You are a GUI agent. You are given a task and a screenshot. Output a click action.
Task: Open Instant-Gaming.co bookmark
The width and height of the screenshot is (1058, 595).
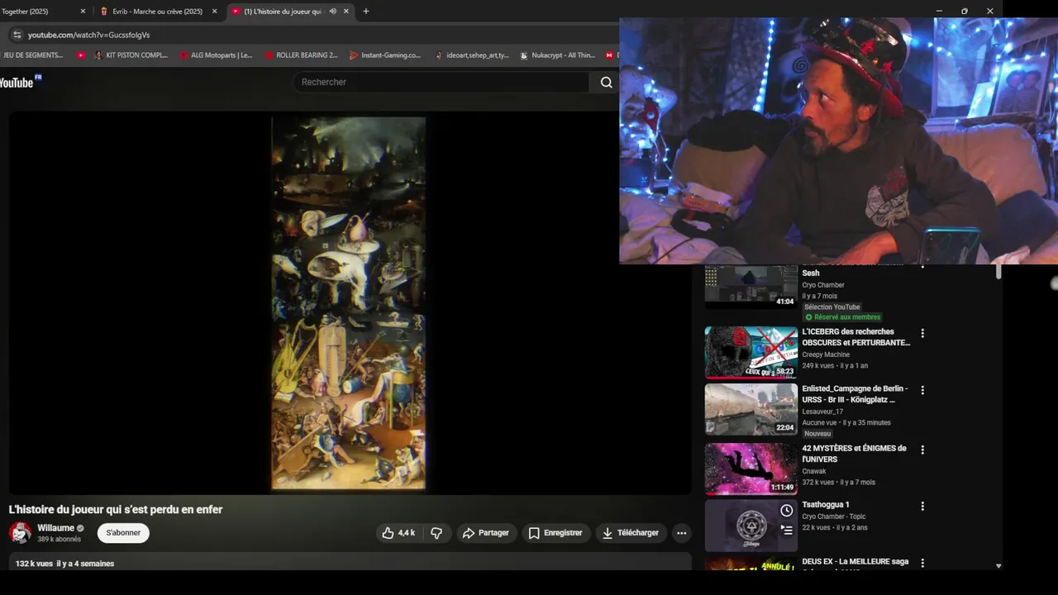pyautogui.click(x=385, y=55)
